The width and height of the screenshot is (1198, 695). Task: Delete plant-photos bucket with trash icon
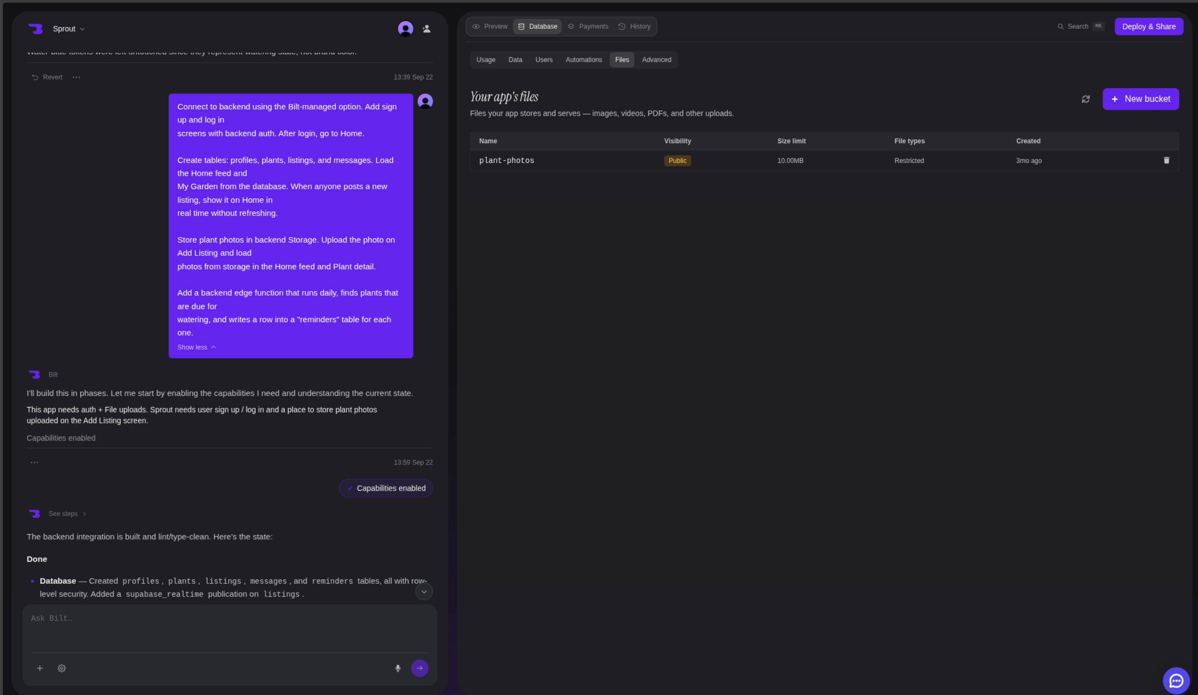[1166, 161]
